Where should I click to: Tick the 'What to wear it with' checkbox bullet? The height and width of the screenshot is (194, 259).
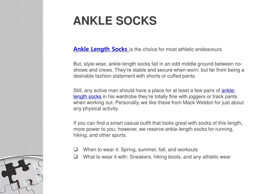(75, 157)
